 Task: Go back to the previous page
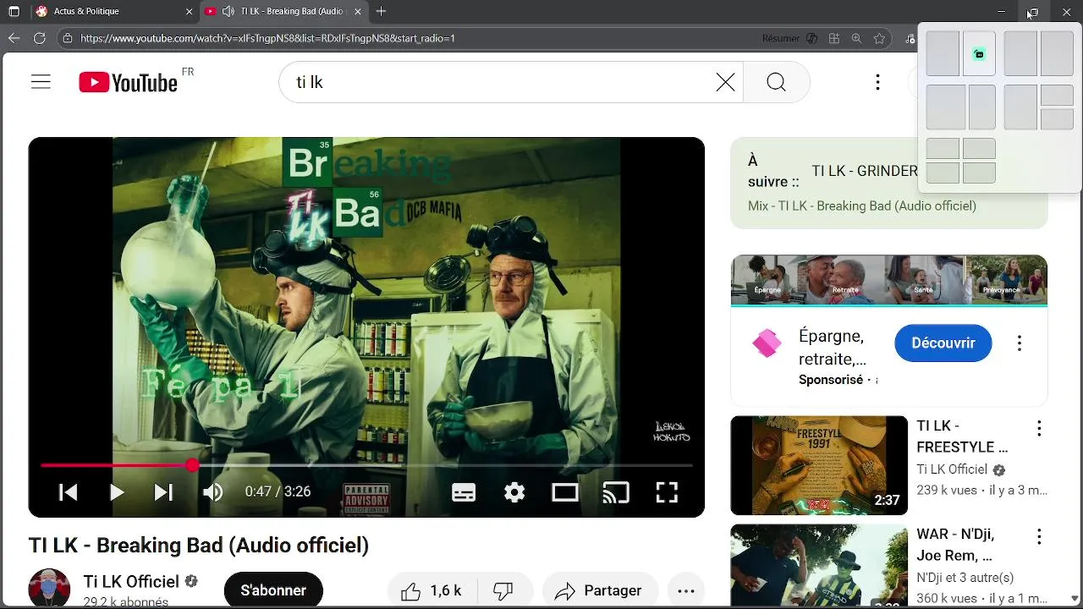[x=14, y=38]
